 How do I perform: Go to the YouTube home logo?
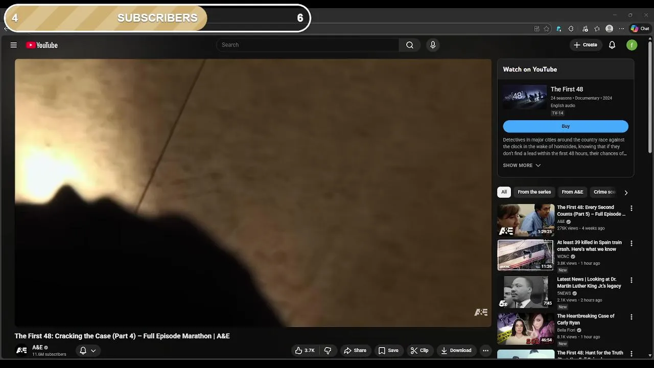point(42,45)
